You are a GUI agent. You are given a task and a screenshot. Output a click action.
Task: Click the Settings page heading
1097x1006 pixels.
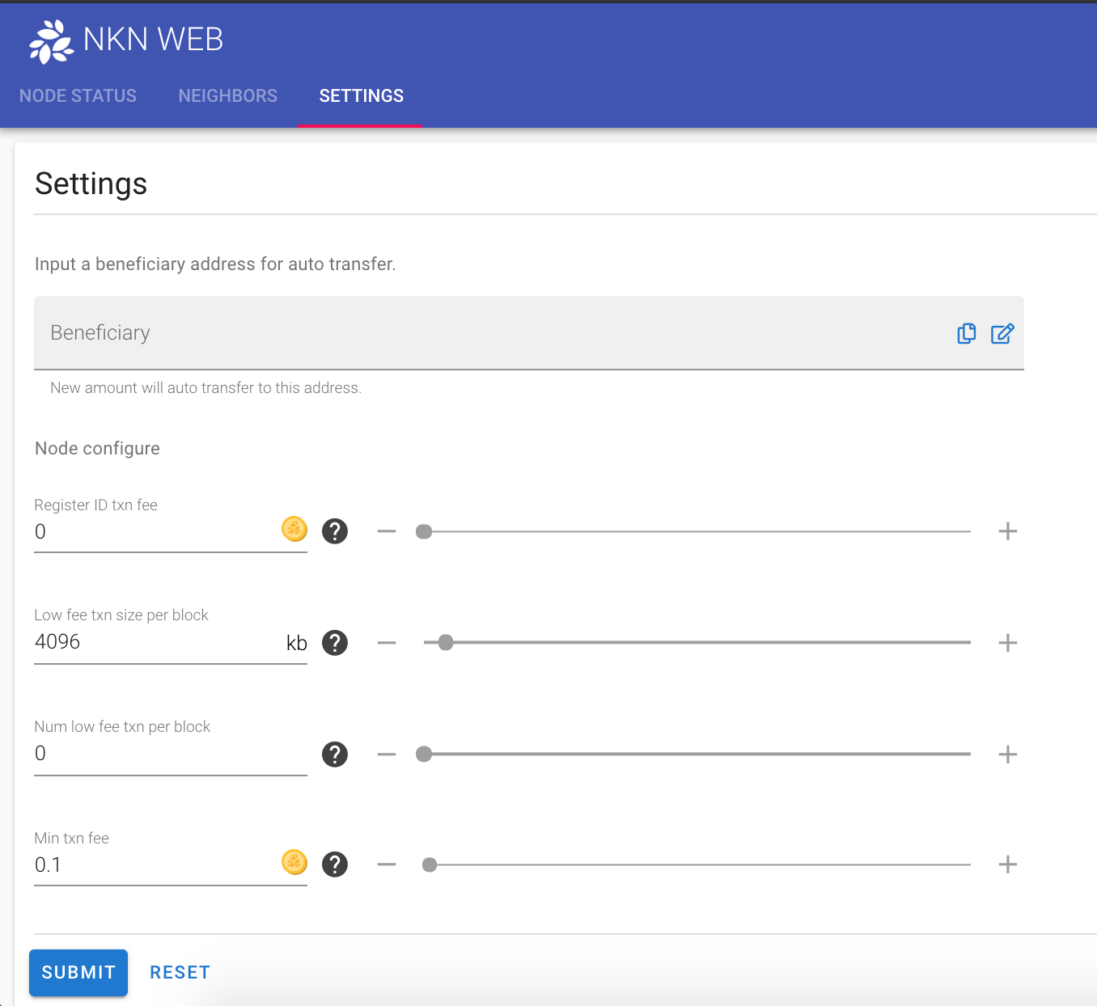tap(91, 184)
